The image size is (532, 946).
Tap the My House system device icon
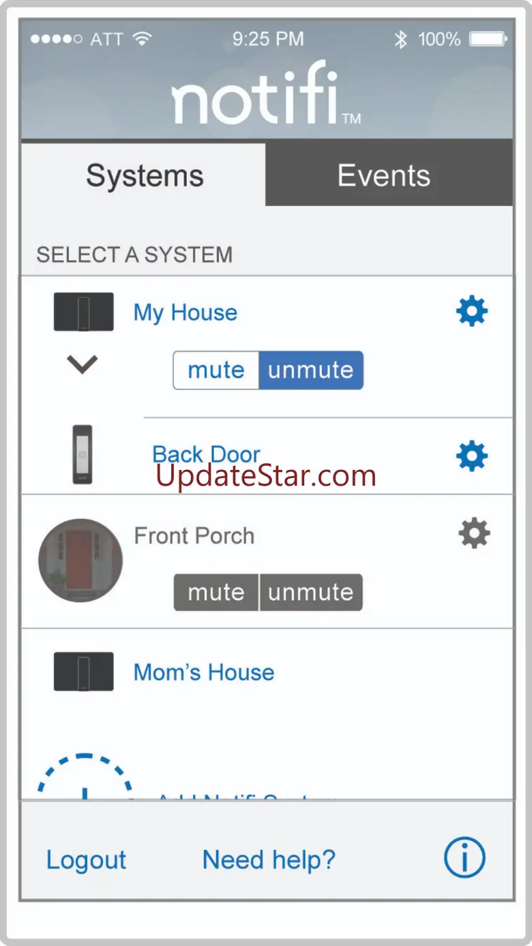(x=83, y=312)
